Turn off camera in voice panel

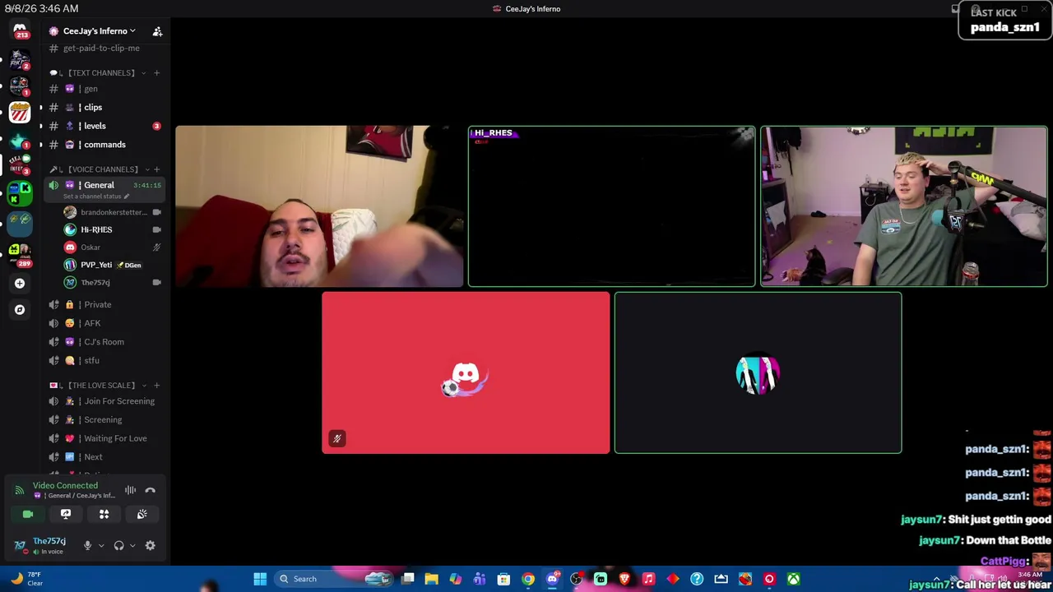click(28, 514)
